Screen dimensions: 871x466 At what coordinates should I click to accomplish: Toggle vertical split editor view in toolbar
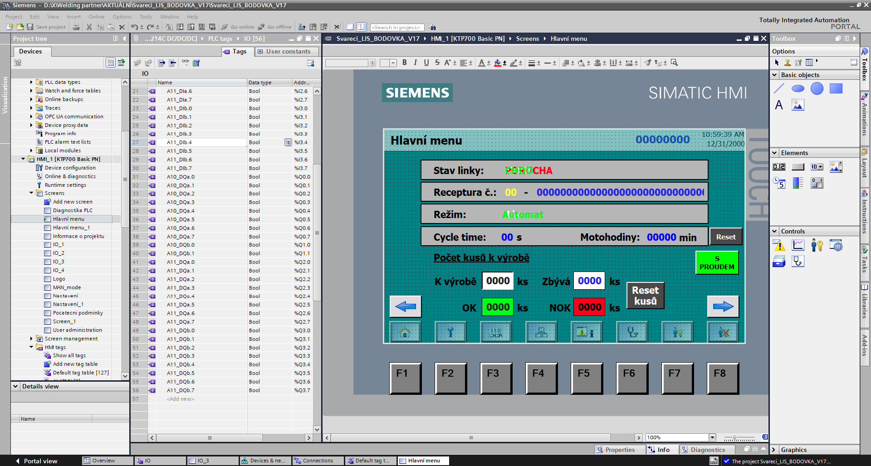pyautogui.click(x=361, y=27)
